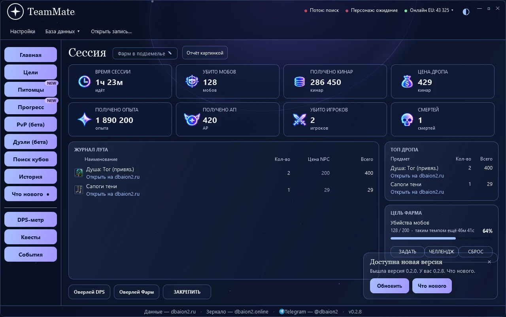
Task: Edit the Фарм в подземелье session name
Action: [x=145, y=53]
